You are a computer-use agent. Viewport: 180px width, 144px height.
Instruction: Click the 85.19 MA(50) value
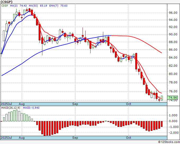[43, 6]
